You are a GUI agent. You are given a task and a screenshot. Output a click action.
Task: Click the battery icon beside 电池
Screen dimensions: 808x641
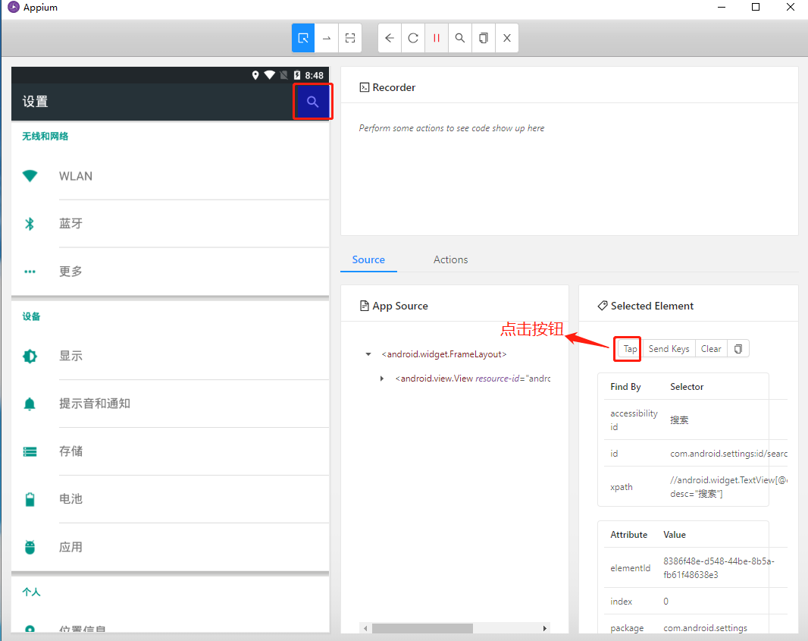point(30,499)
